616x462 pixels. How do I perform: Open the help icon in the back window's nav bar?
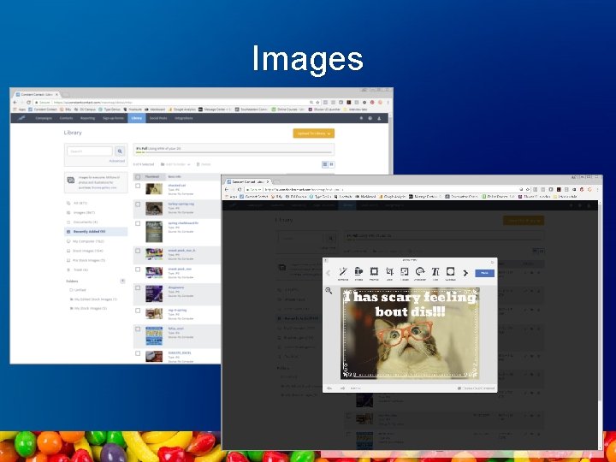coord(370,118)
